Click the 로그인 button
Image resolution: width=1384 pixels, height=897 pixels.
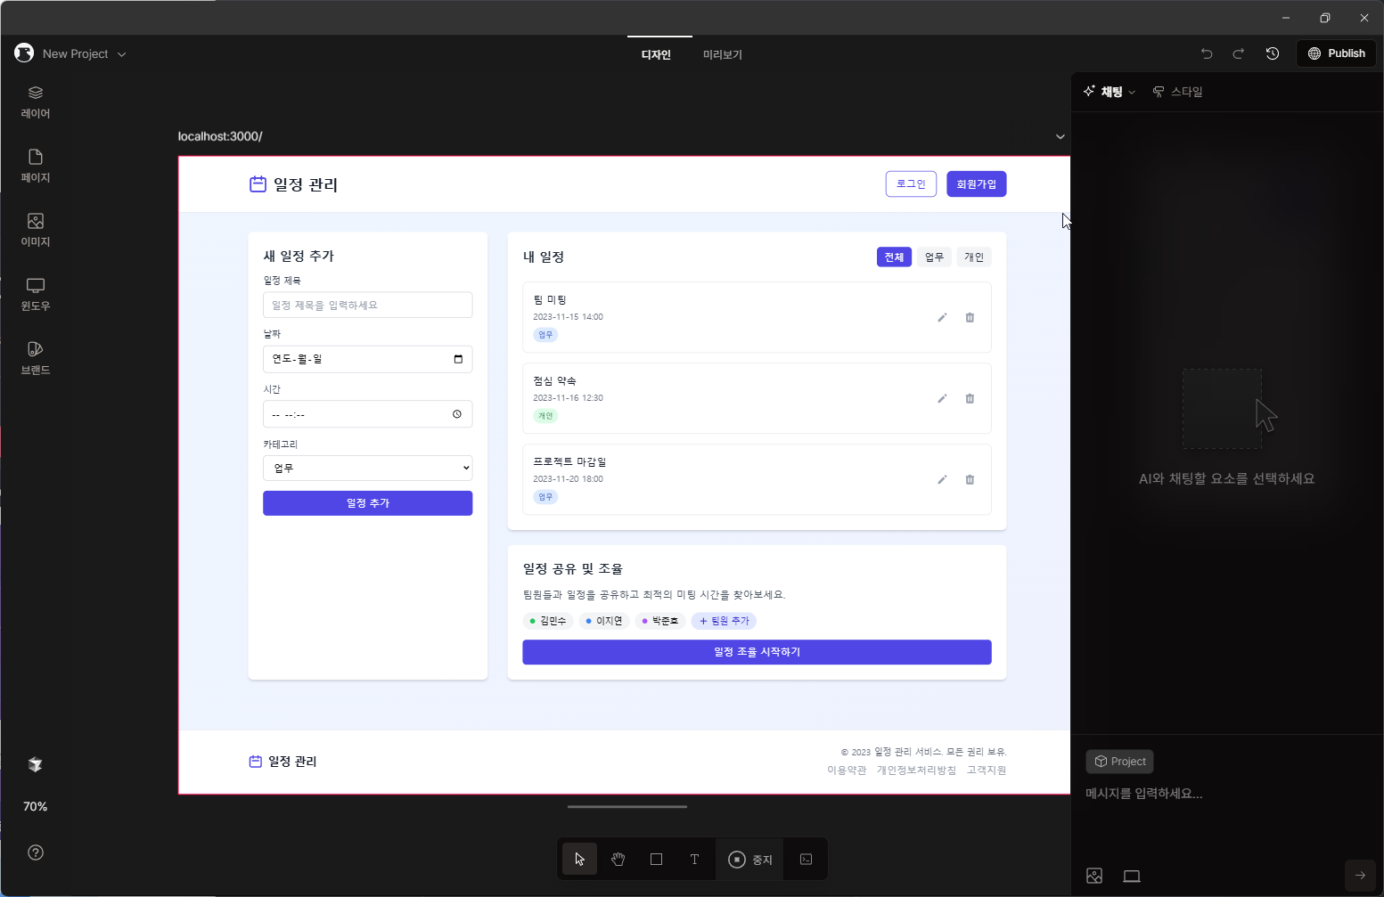(x=911, y=183)
